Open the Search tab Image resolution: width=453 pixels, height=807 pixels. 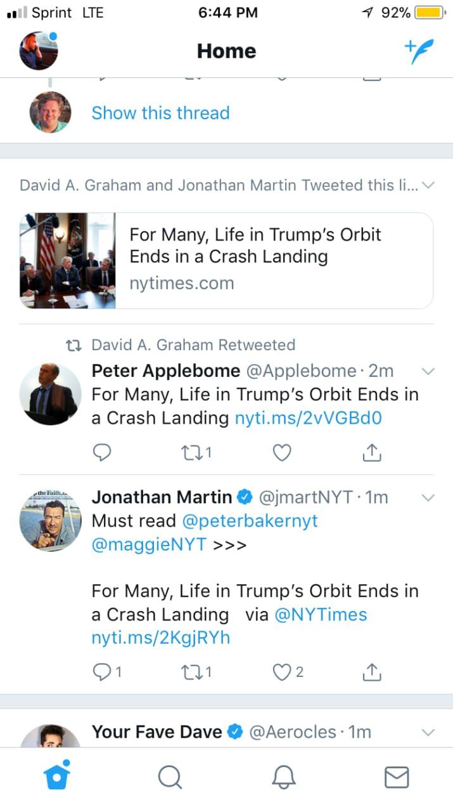point(170,776)
